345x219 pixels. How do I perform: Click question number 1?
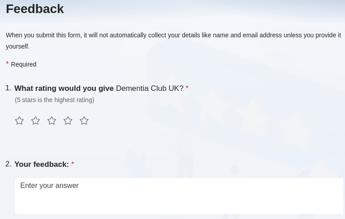8,88
